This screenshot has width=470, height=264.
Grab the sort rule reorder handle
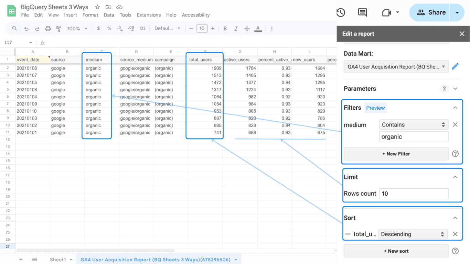(x=348, y=234)
